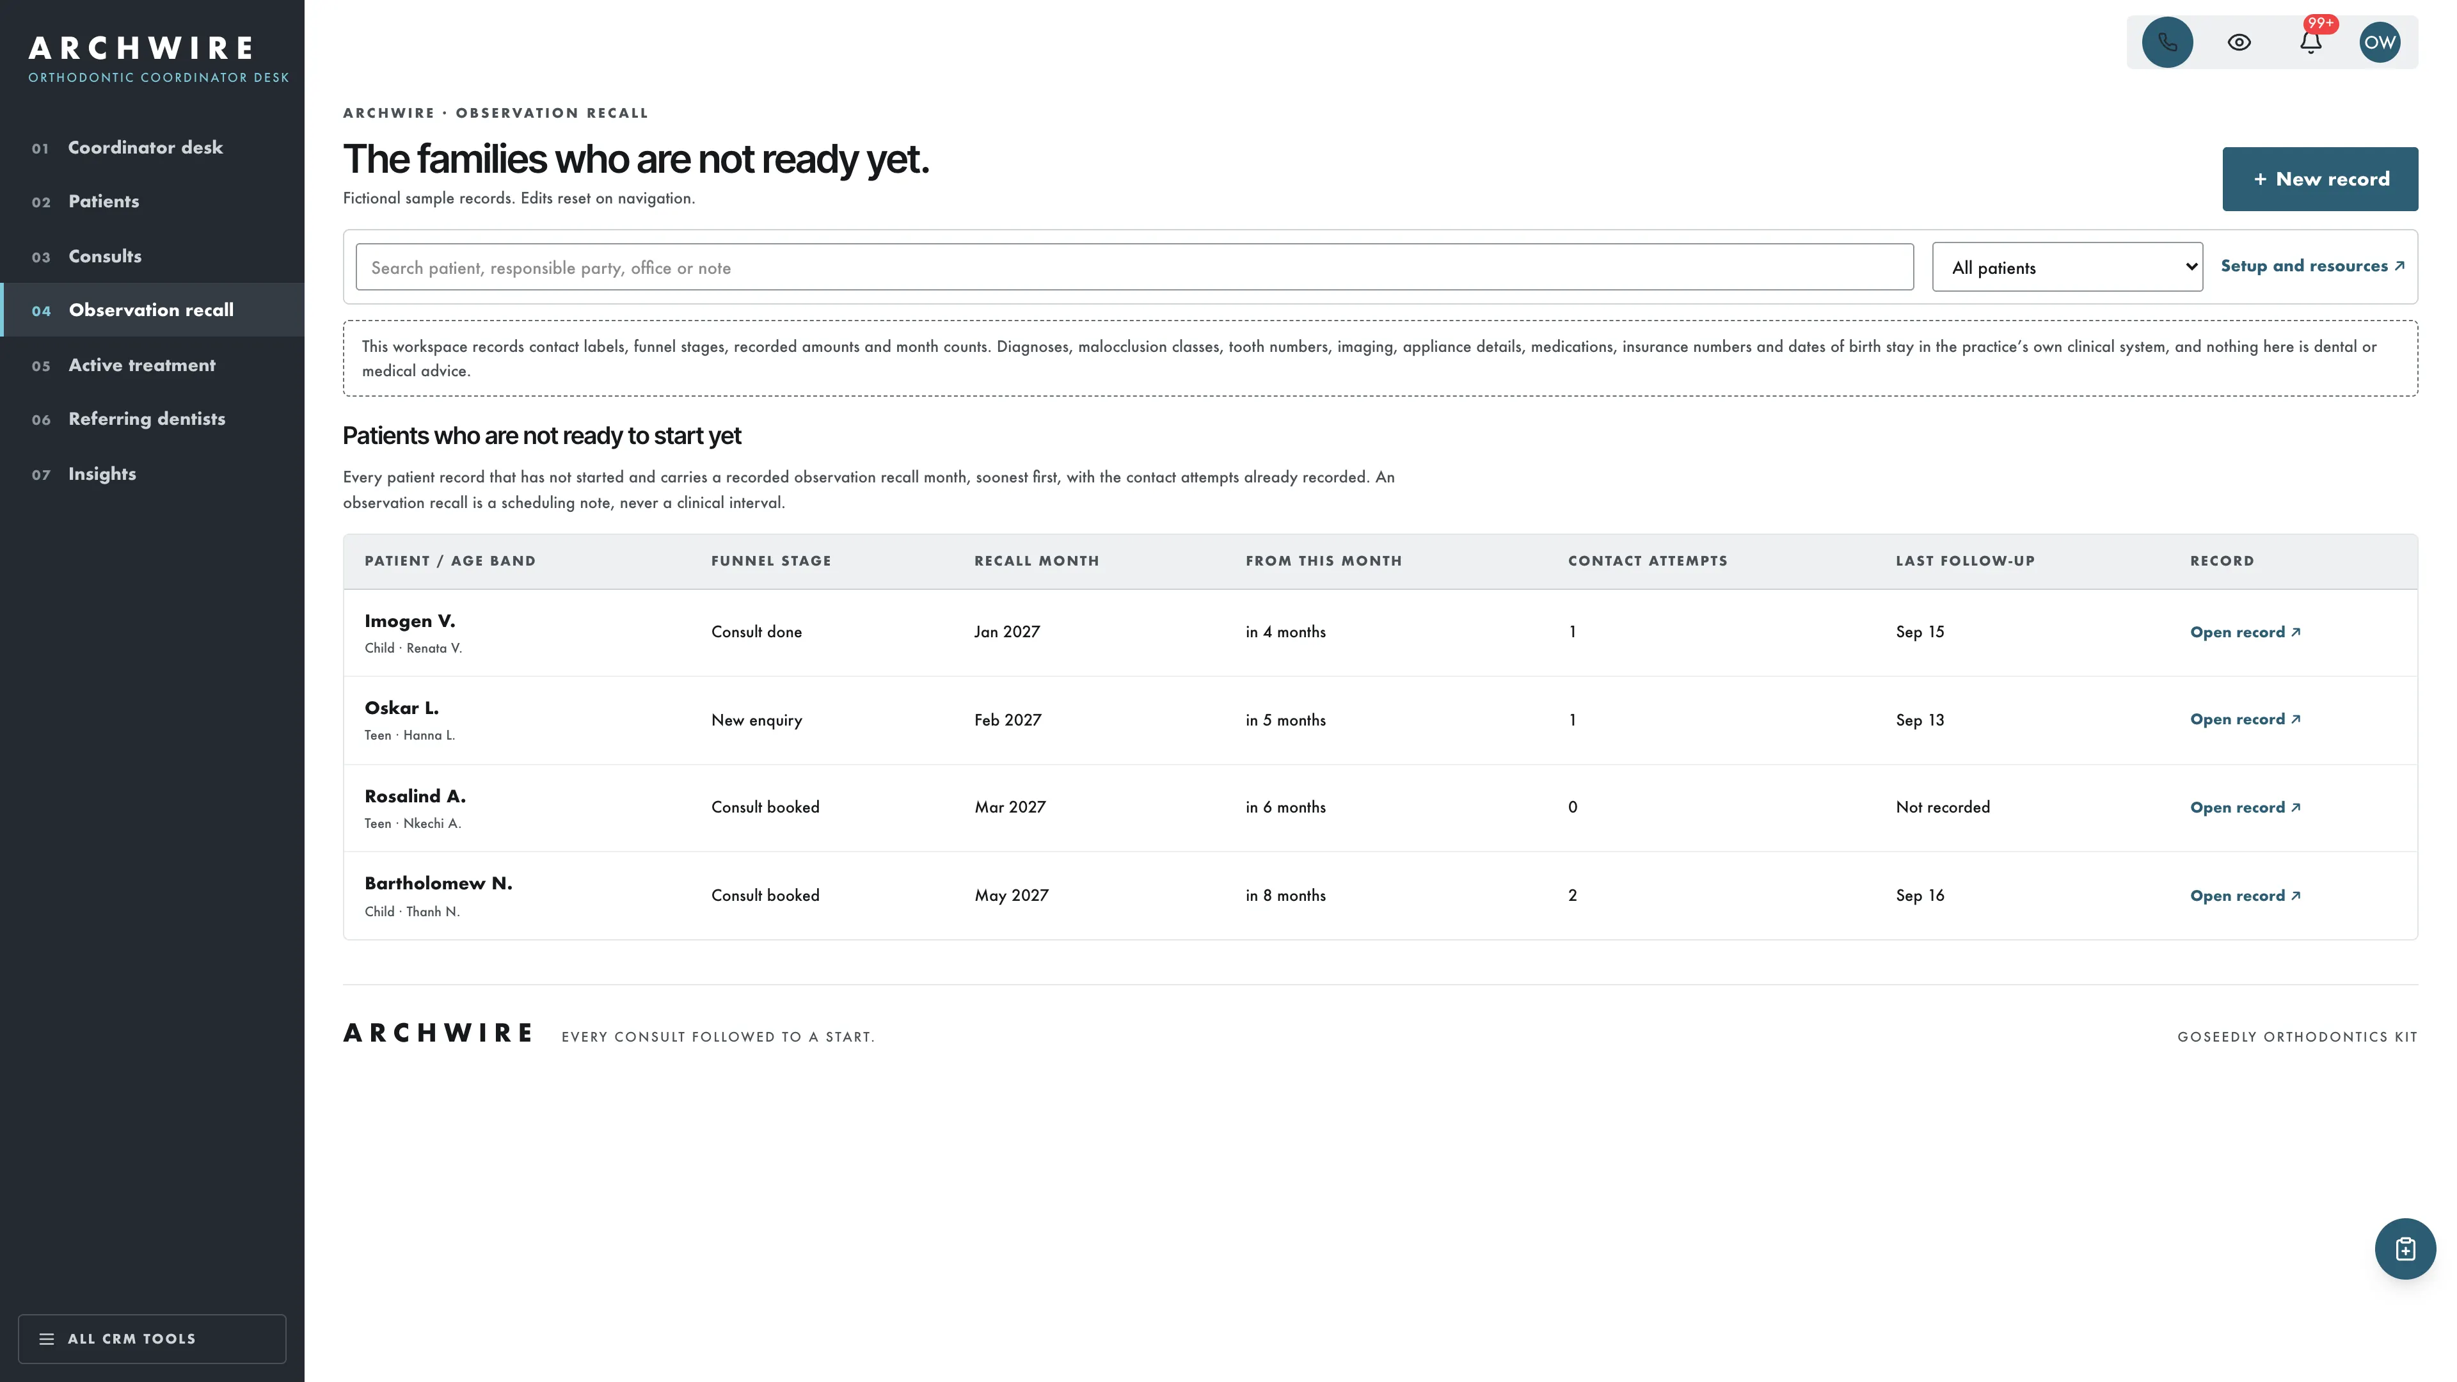2457x1382 pixels.
Task: Click the phone call icon in header
Action: click(x=2167, y=42)
